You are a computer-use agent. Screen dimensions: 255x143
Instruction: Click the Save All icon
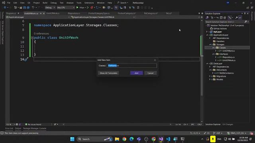28,8
